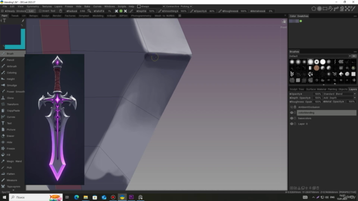
Task: Choose the Flatten tool
Action: tap(12, 174)
